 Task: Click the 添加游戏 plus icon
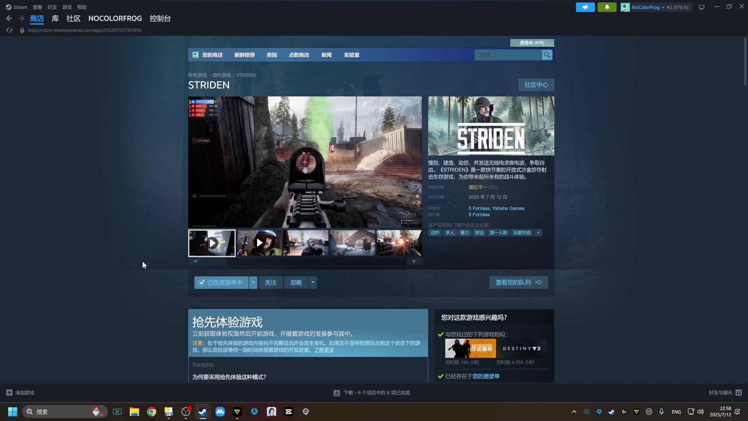pyautogui.click(x=9, y=393)
